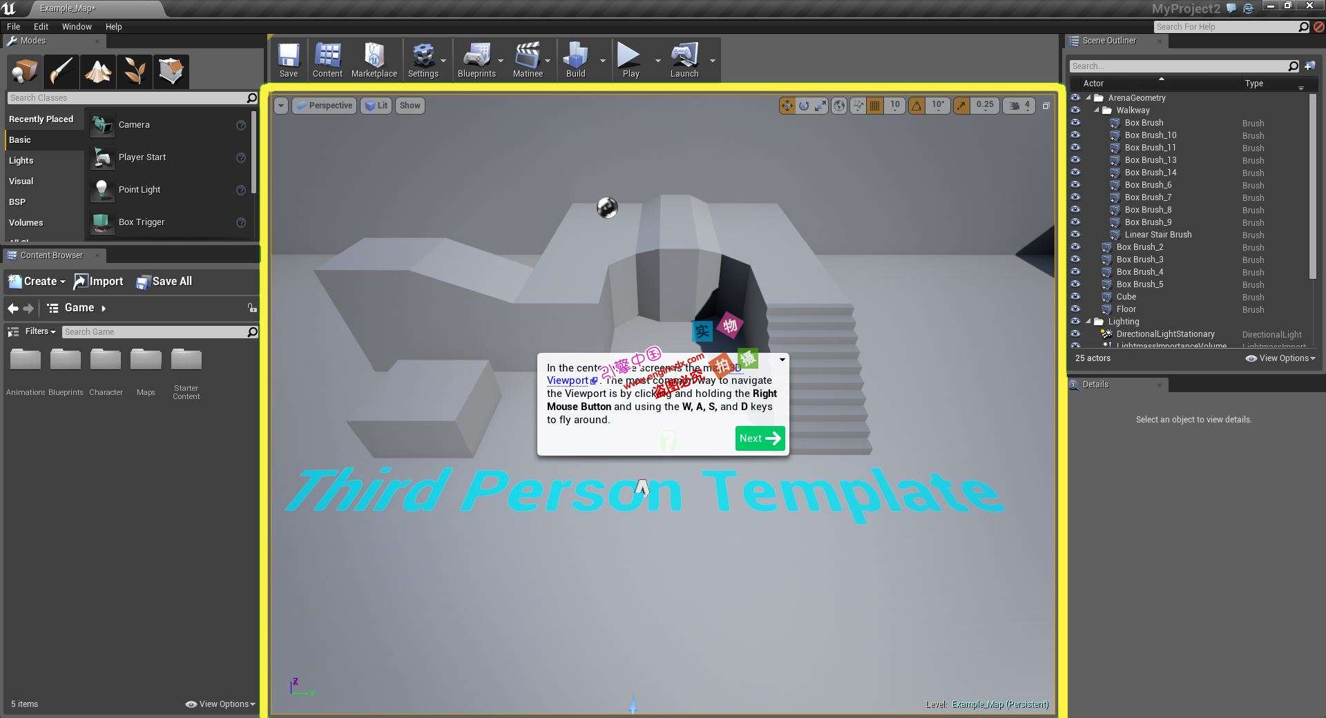The height and width of the screenshot is (718, 1326).
Task: Maximize or restore the viewport
Action: 1046,106
